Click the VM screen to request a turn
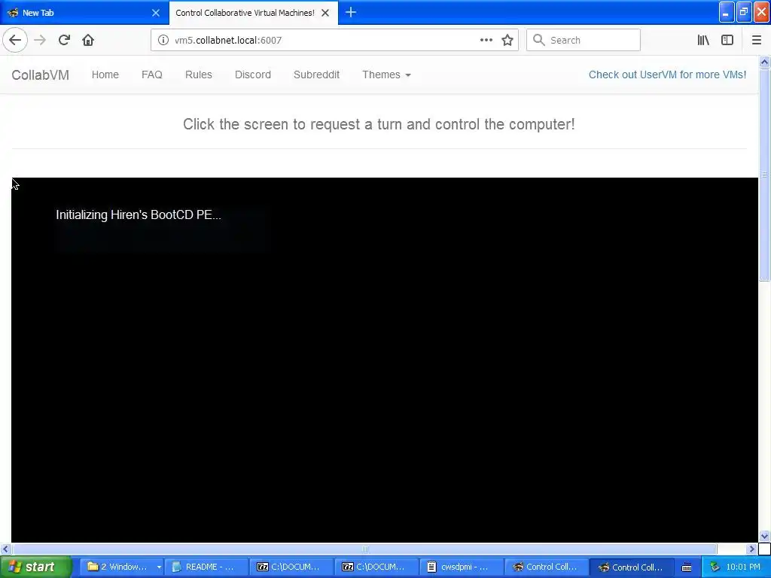Screen dimensions: 771x578 click(x=385, y=360)
